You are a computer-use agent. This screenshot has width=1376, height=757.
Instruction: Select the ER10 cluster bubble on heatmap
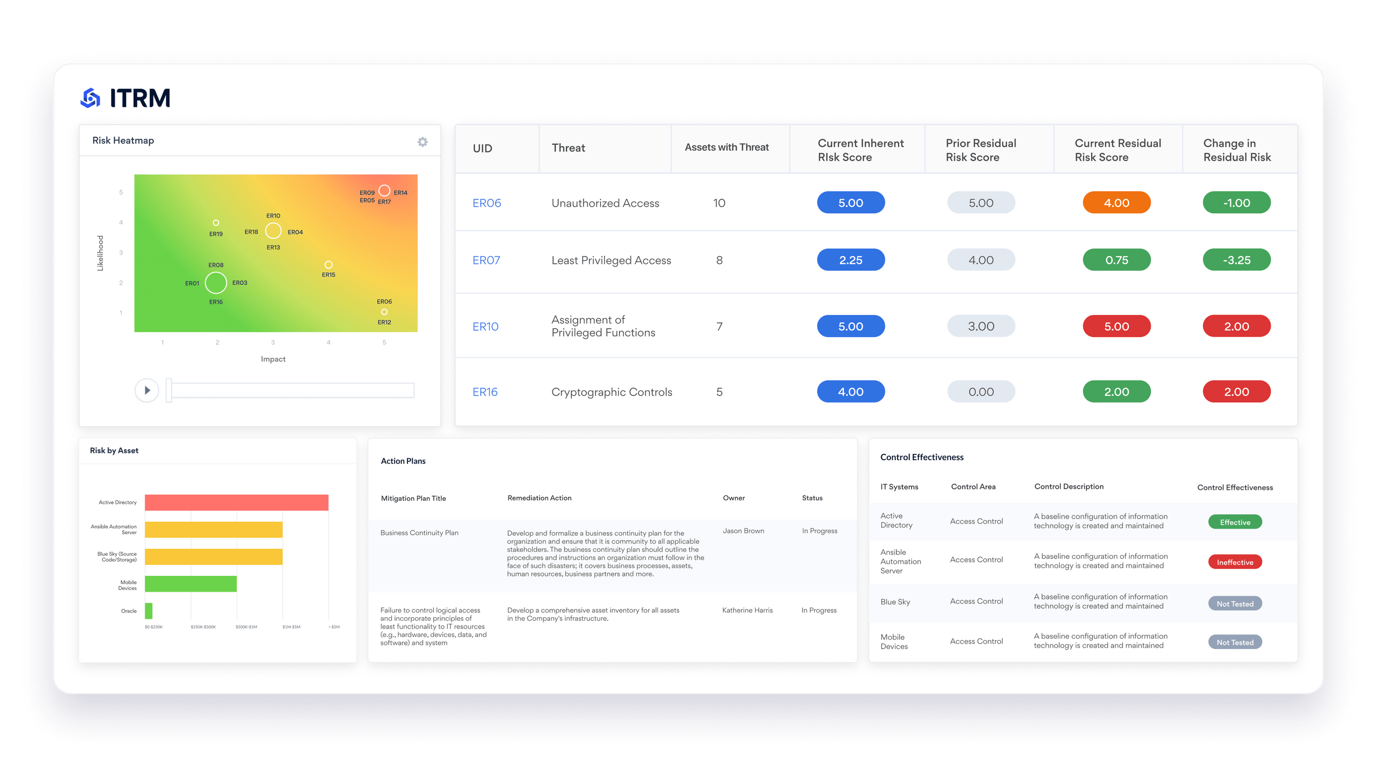[x=273, y=231]
